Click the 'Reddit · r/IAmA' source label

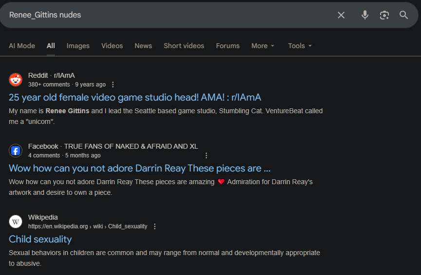52,76
